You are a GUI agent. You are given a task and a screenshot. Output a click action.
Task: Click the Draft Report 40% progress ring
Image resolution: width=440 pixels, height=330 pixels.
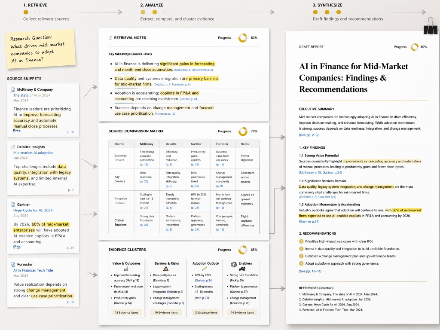(x=415, y=47)
